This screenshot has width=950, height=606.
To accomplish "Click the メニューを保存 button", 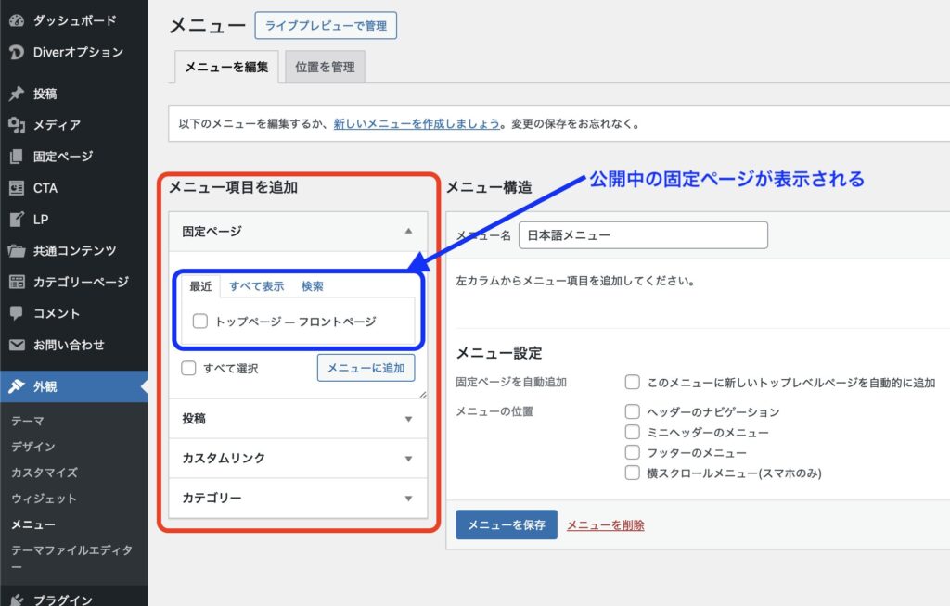I will [506, 524].
